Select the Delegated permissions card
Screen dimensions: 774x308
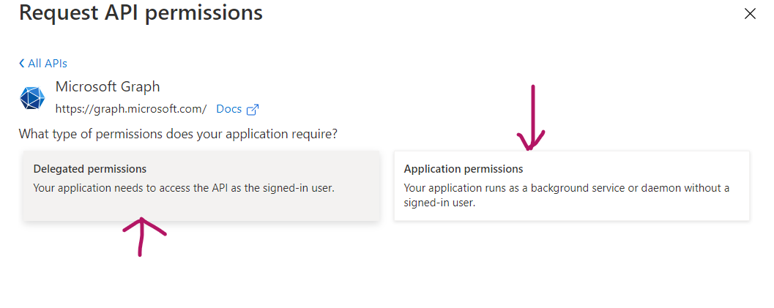tap(201, 186)
